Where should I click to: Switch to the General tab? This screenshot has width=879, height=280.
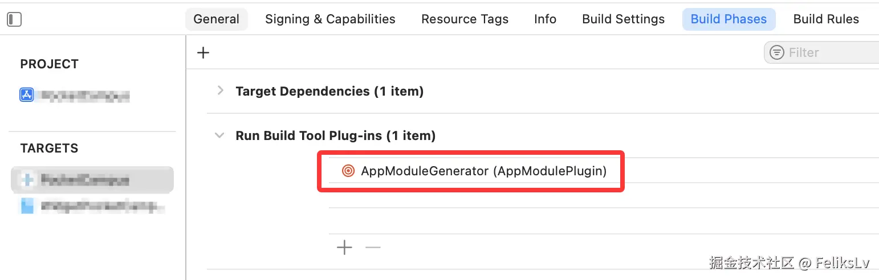click(x=216, y=19)
